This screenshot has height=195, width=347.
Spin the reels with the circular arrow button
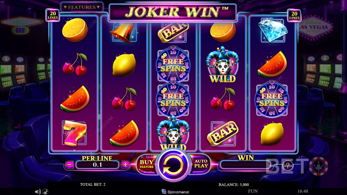(x=173, y=165)
